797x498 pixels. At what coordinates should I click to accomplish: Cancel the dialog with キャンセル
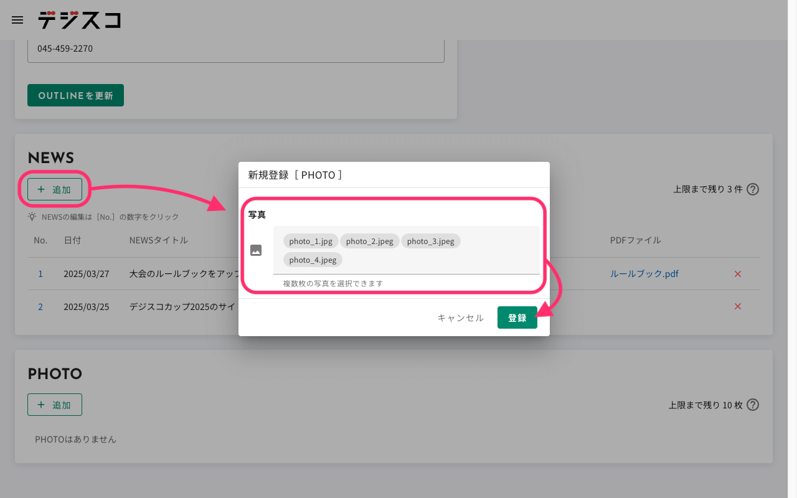460,317
